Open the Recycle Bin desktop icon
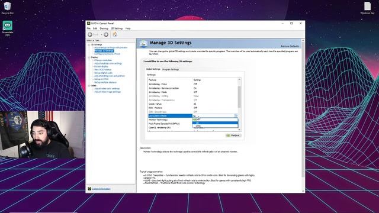Image resolution: width=379 pixels, height=213 pixels. coord(7,8)
